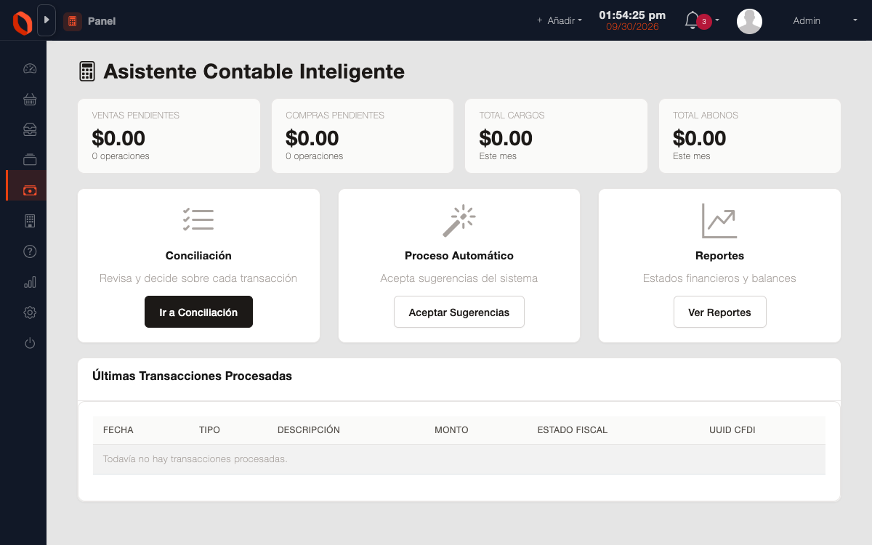Click the notification badge showing 3
The height and width of the screenshot is (545, 872).
(704, 22)
